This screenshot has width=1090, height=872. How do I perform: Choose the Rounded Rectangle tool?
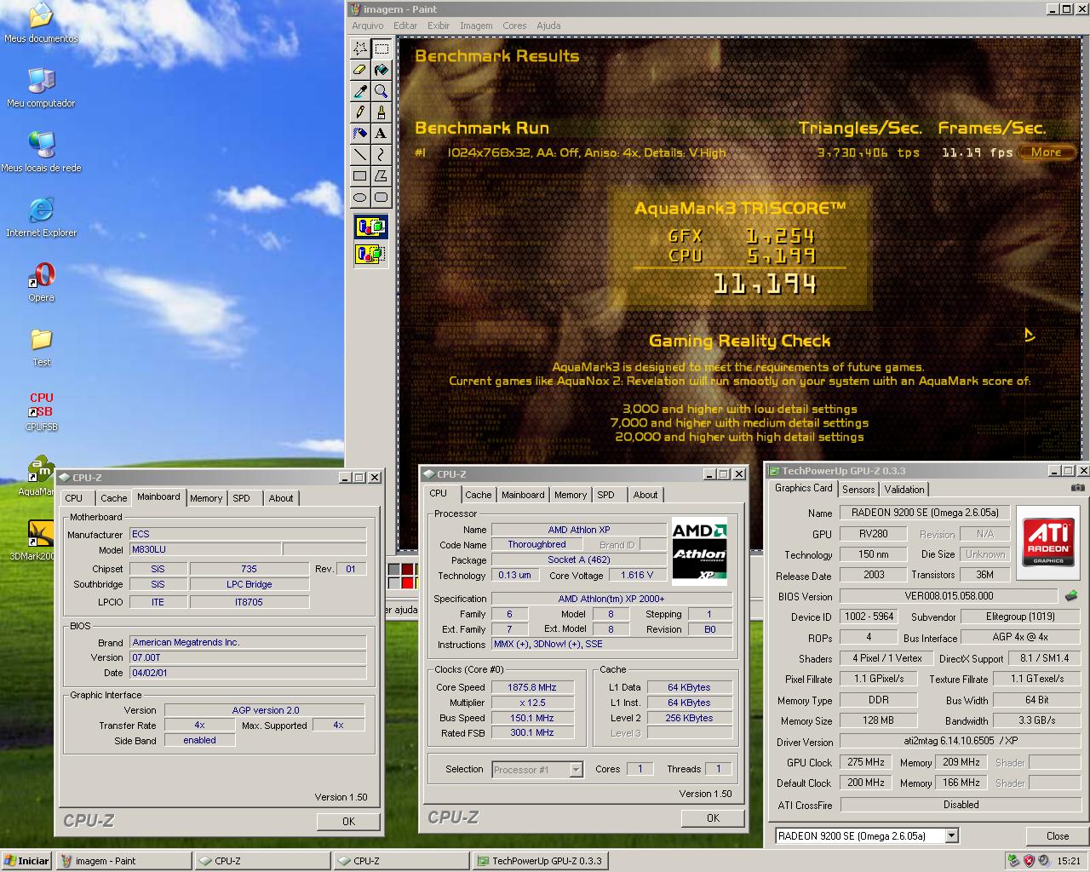coord(381,198)
